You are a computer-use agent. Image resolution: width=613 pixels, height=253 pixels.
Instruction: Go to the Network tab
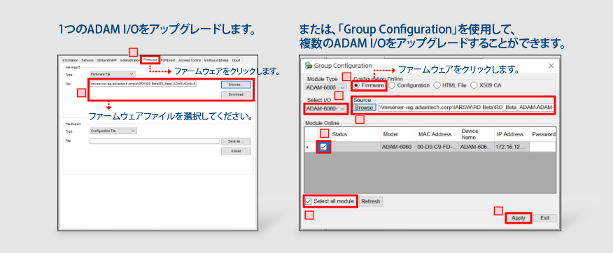pyautogui.click(x=87, y=61)
